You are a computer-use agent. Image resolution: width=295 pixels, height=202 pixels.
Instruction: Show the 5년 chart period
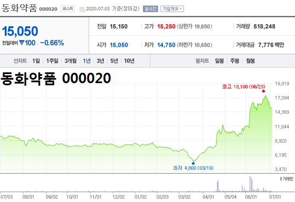[x=114, y=61]
